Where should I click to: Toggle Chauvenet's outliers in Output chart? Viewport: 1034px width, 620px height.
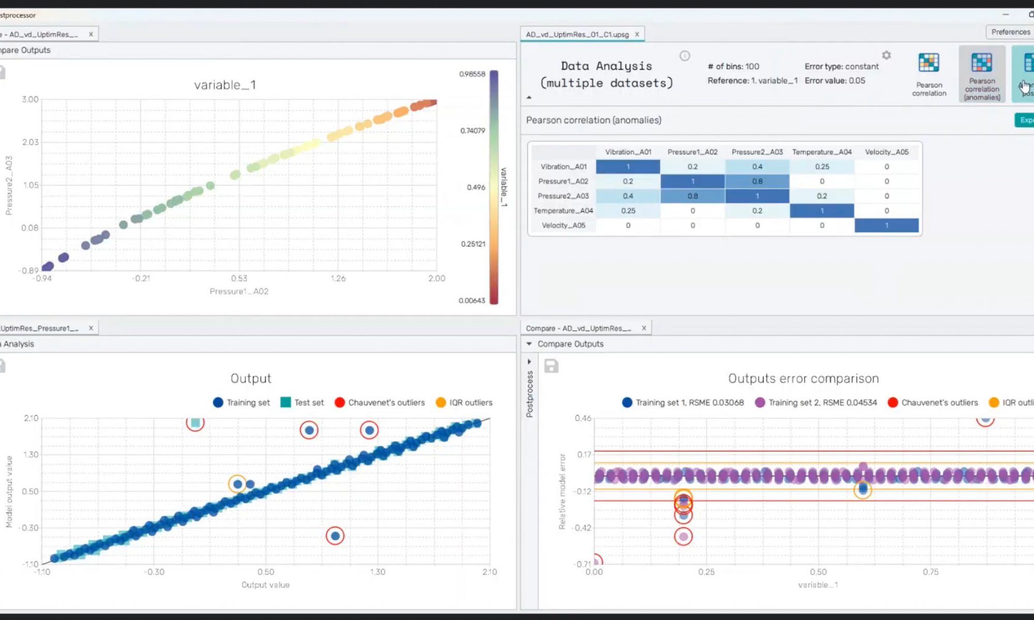(379, 402)
